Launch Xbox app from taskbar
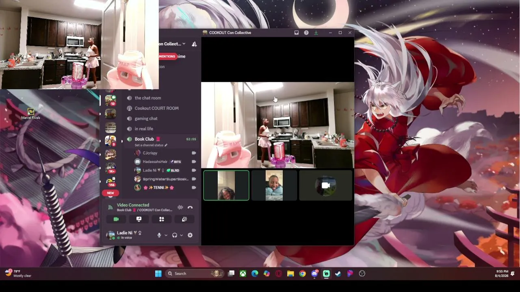The width and height of the screenshot is (520, 292). tap(243, 274)
